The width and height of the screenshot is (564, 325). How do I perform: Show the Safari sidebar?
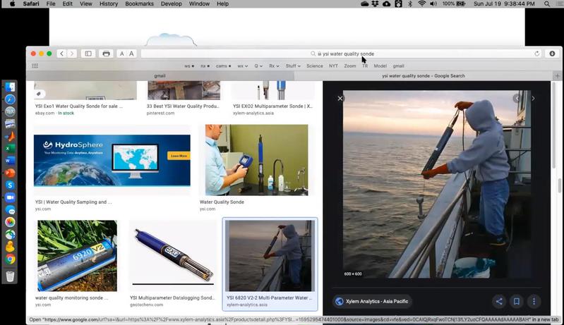coord(88,54)
